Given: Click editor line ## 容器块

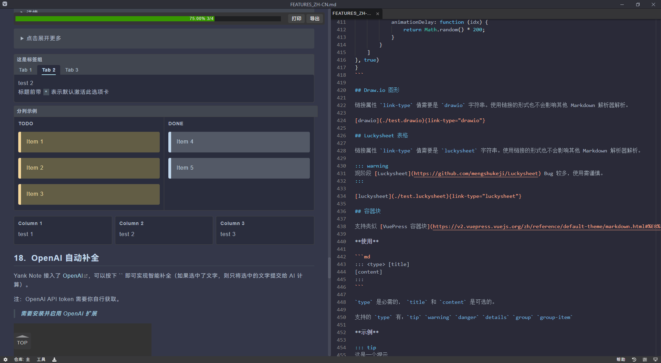Looking at the screenshot, I should click(x=368, y=211).
